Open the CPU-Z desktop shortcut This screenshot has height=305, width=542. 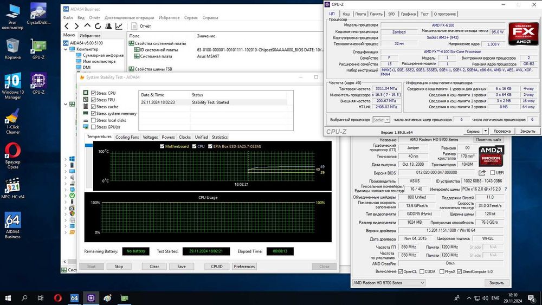pos(38,83)
